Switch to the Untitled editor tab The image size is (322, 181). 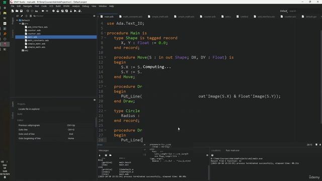tap(243, 17)
